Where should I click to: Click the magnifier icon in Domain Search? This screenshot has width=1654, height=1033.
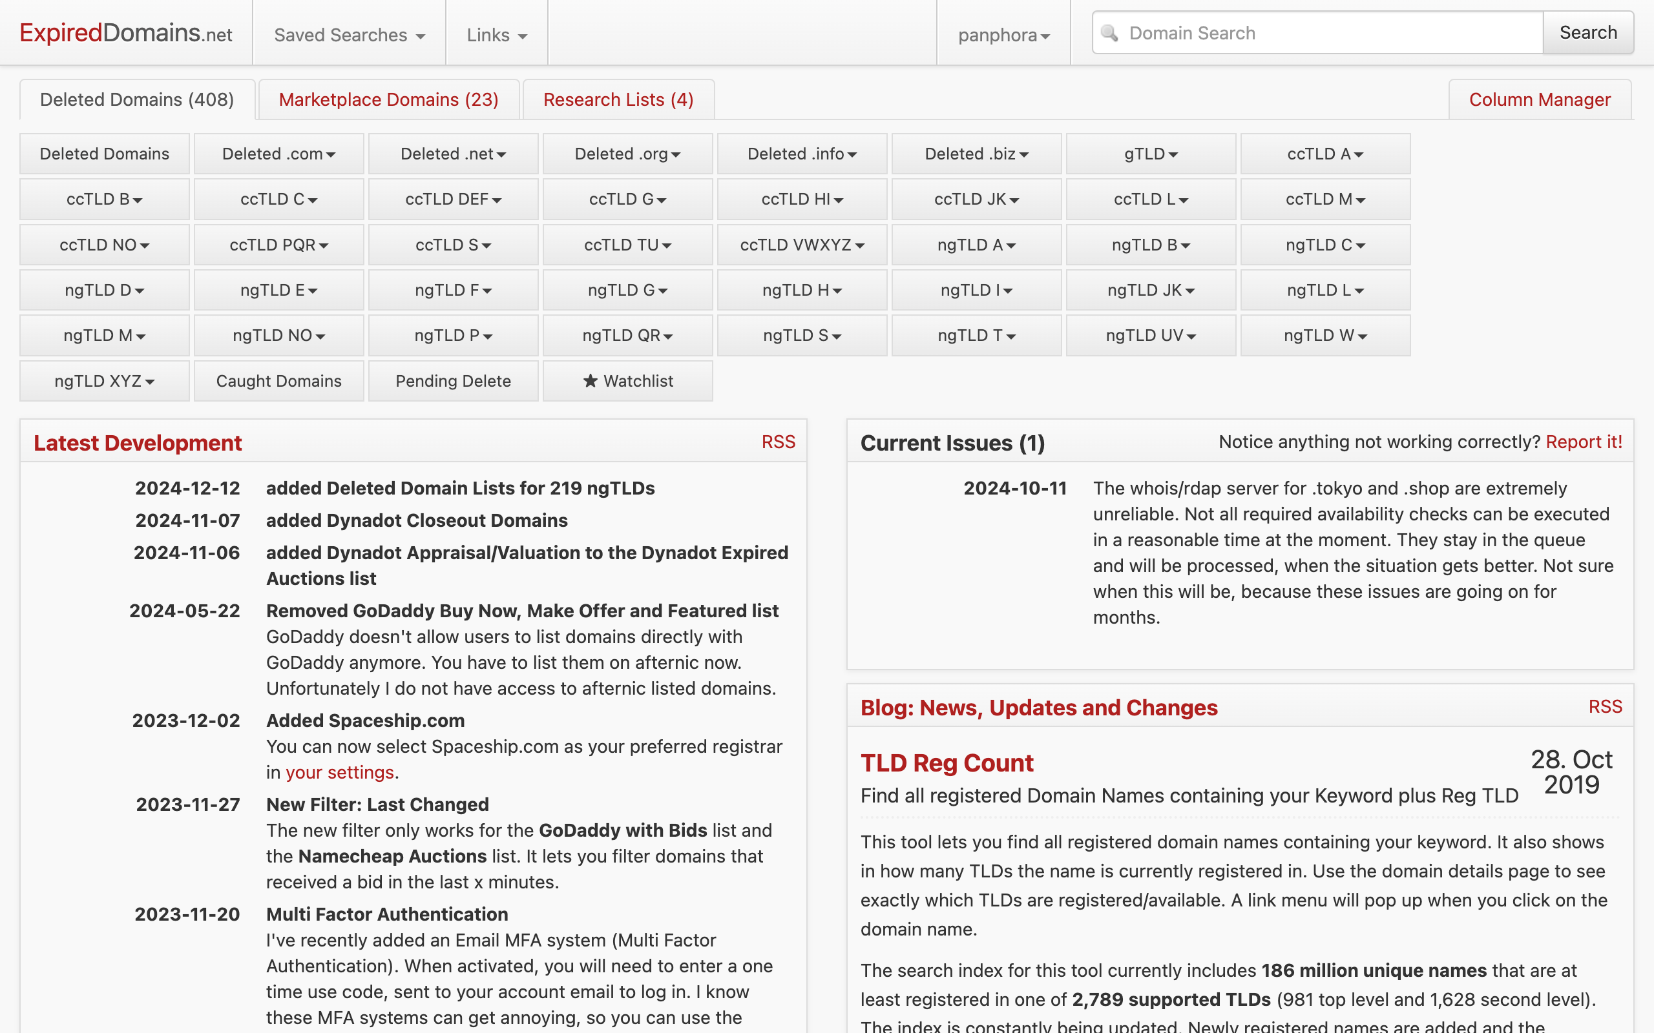(x=1110, y=33)
